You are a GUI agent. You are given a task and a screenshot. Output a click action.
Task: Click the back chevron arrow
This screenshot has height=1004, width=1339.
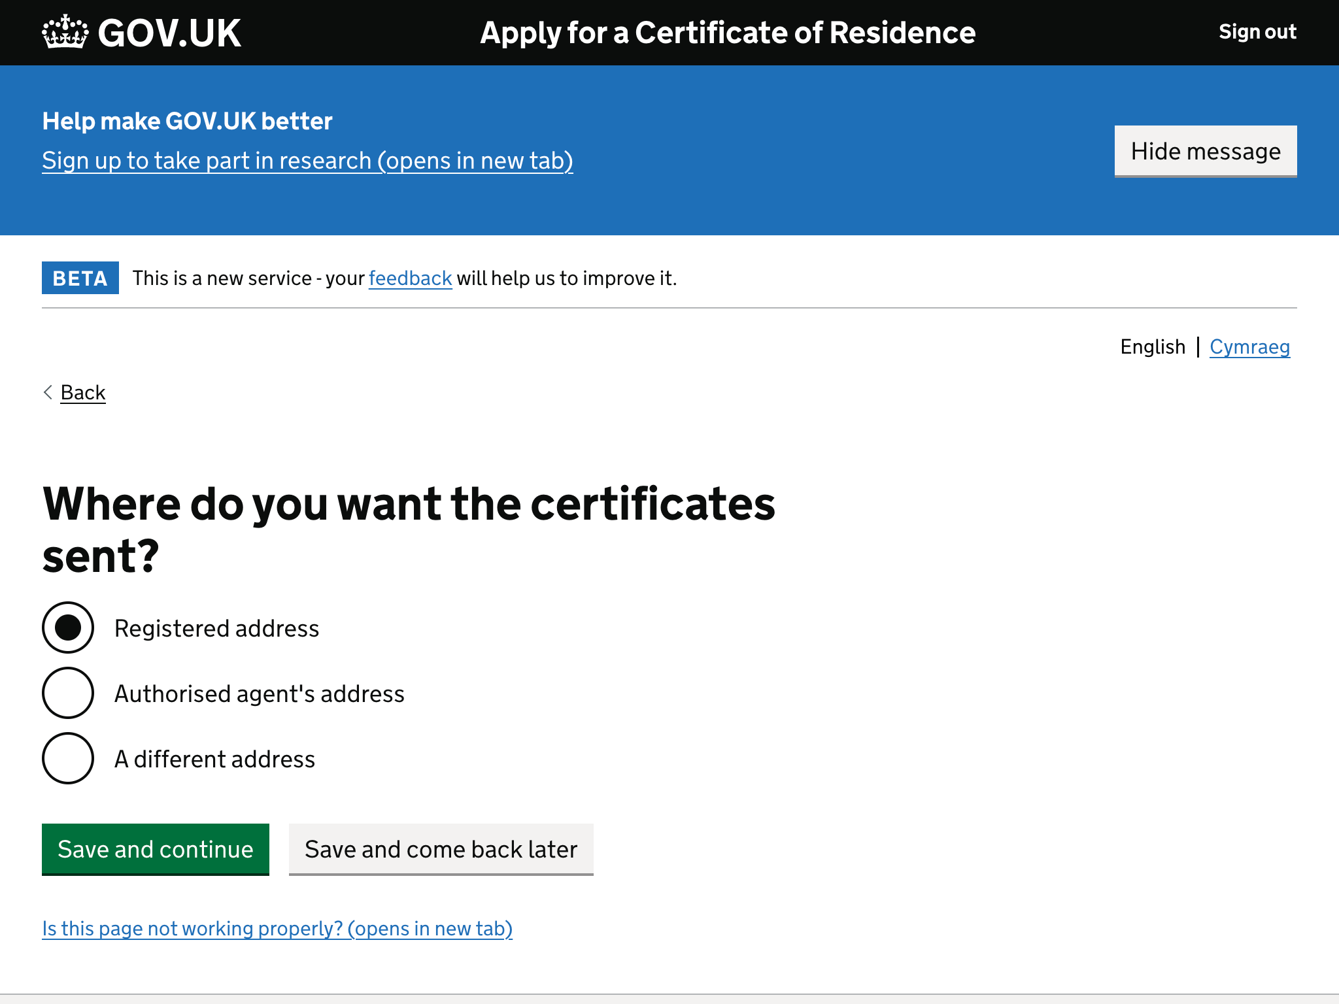point(47,392)
